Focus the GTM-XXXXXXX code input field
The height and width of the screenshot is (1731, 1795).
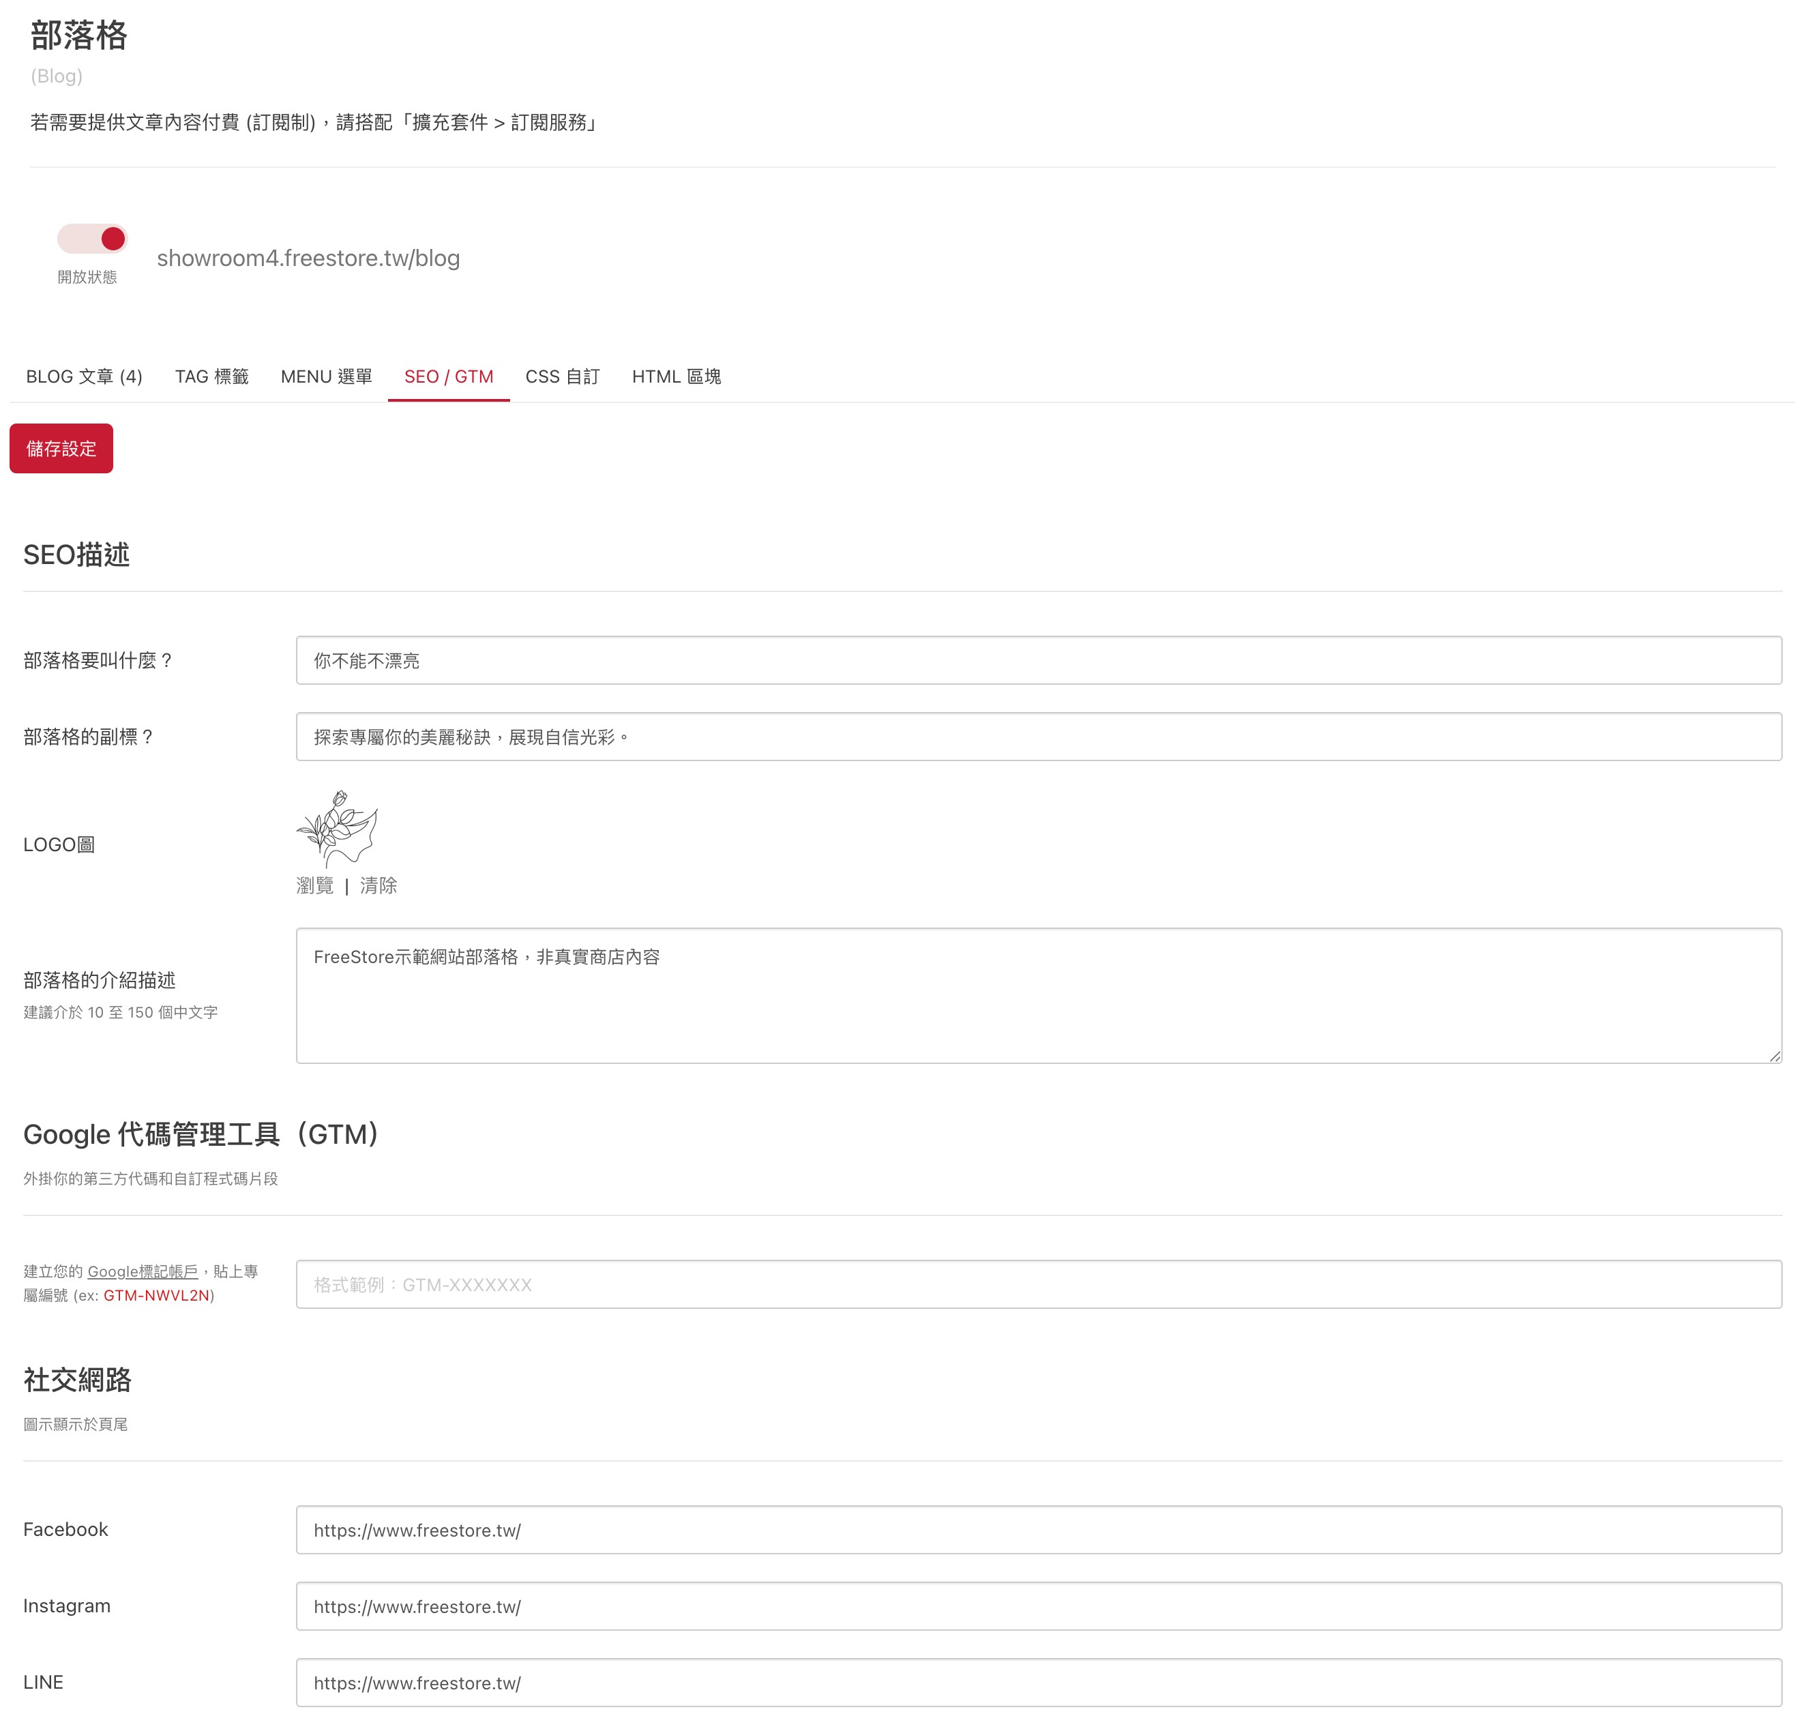click(1039, 1284)
